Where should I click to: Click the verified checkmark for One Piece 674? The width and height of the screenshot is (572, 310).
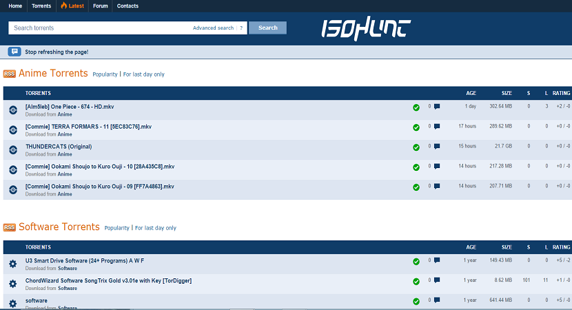[x=416, y=107]
